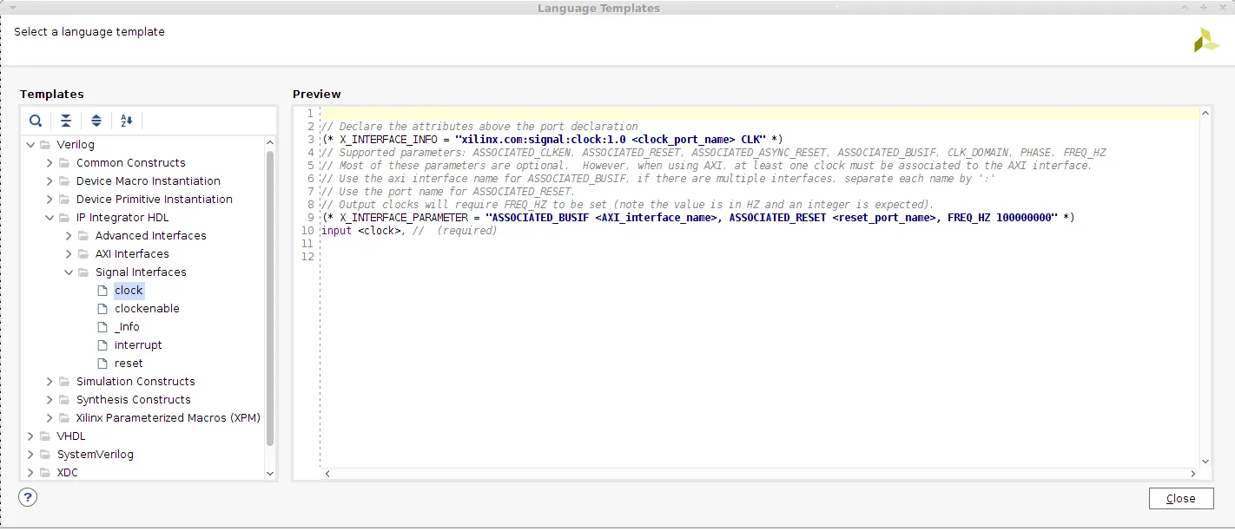
Task: Select the clock template file icon
Action: pyautogui.click(x=103, y=291)
